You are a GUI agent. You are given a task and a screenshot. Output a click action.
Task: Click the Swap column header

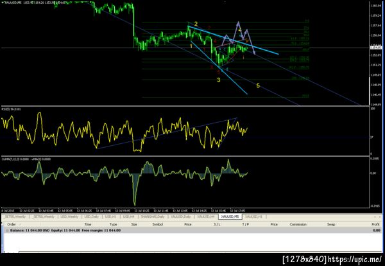coord(331,224)
